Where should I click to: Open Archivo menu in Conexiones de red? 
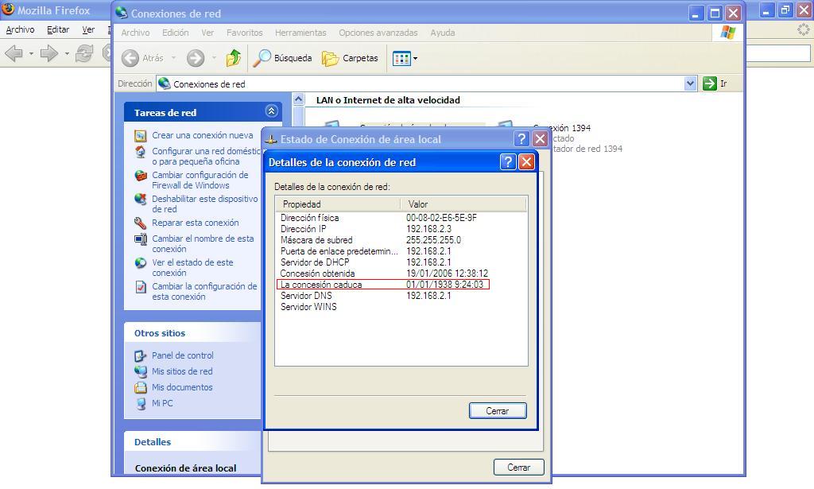tap(135, 33)
